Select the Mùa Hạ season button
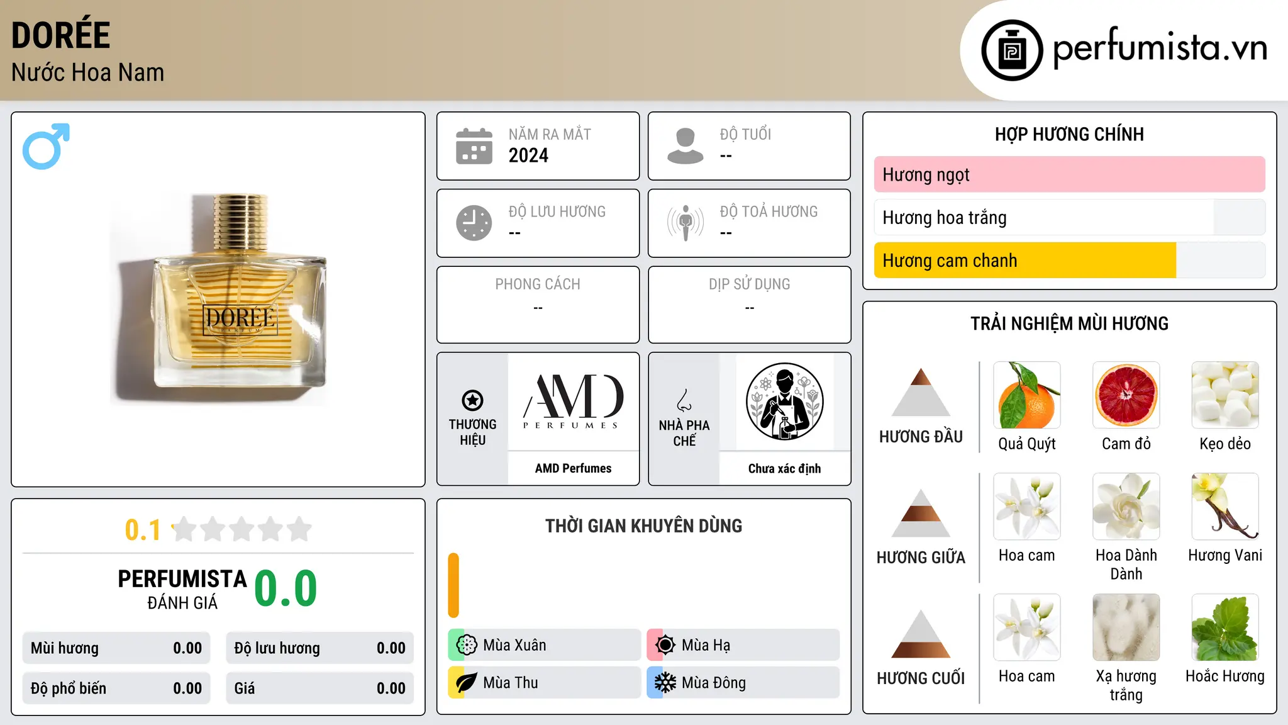This screenshot has width=1288, height=725. coord(743,645)
